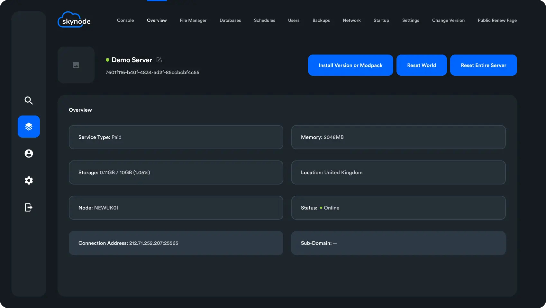The image size is (546, 308).
Task: Open the account profile icon in sidebar
Action: [x=29, y=154]
